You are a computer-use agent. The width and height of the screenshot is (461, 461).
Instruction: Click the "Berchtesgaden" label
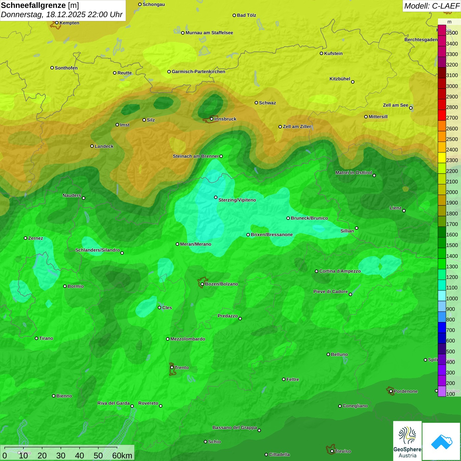(421, 40)
